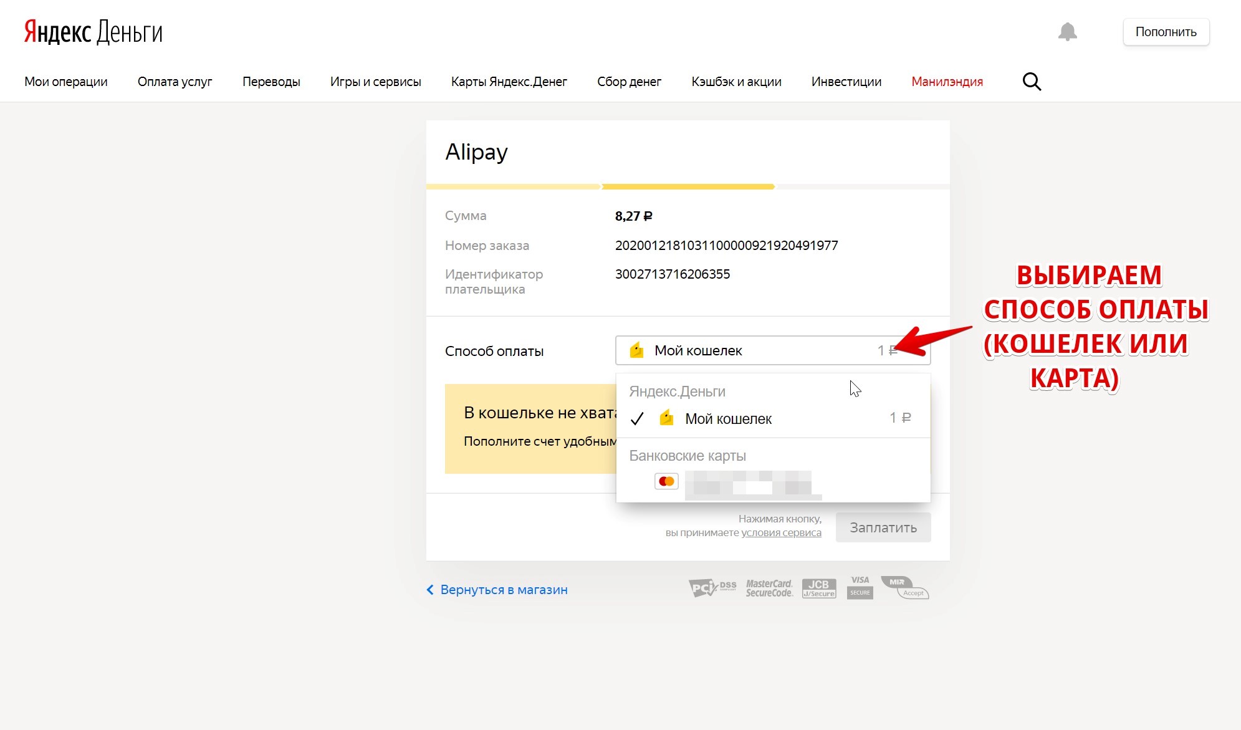Open условия сервиса link

point(781,533)
